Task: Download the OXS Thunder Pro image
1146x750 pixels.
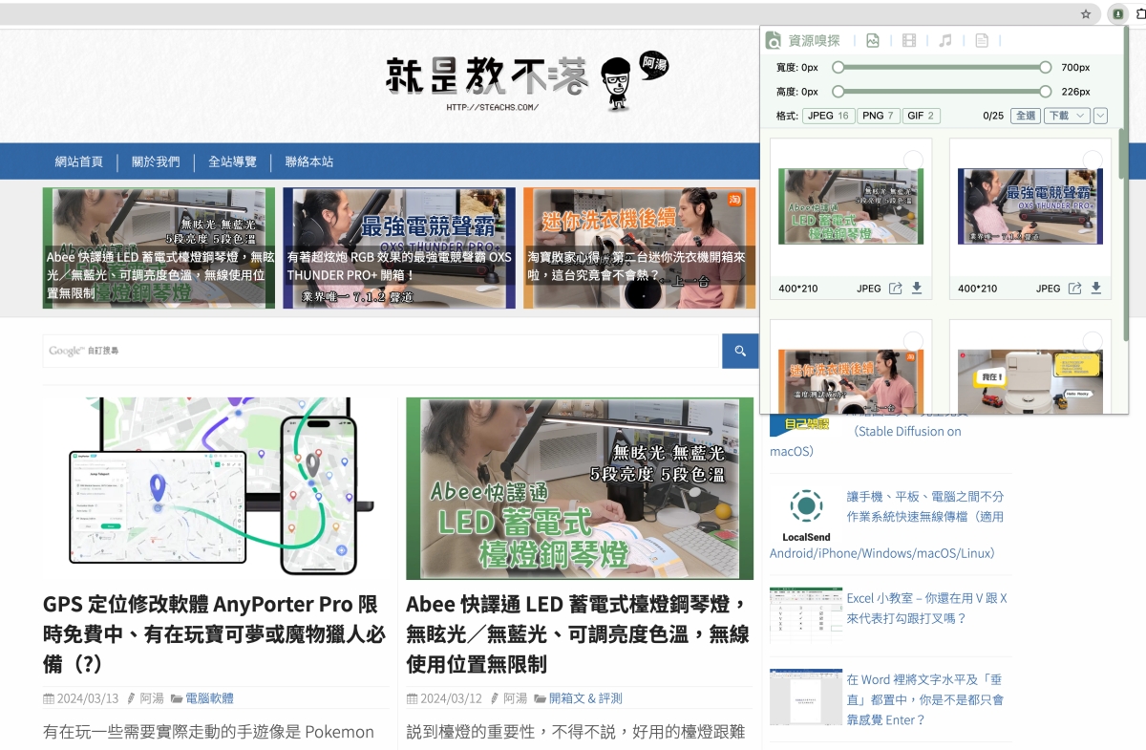Action: click(1096, 289)
